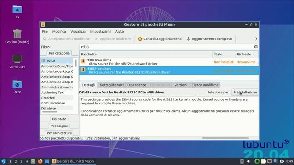This screenshot has height=165, width=294.
Task: Open the Per architettura filter
Action: click(59, 133)
